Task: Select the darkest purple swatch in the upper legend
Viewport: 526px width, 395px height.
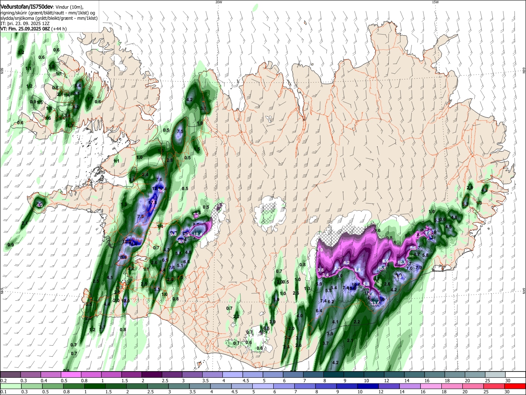Action: coord(151,374)
